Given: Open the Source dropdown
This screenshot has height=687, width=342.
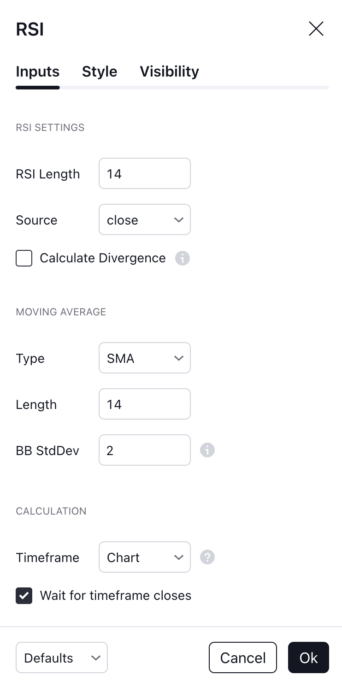Looking at the screenshot, I should (145, 220).
